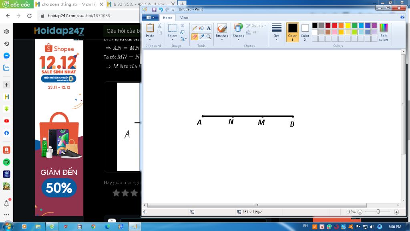The height and width of the screenshot is (231, 410).
Task: Expand the Brushes dropdown arrow
Action: [222, 40]
